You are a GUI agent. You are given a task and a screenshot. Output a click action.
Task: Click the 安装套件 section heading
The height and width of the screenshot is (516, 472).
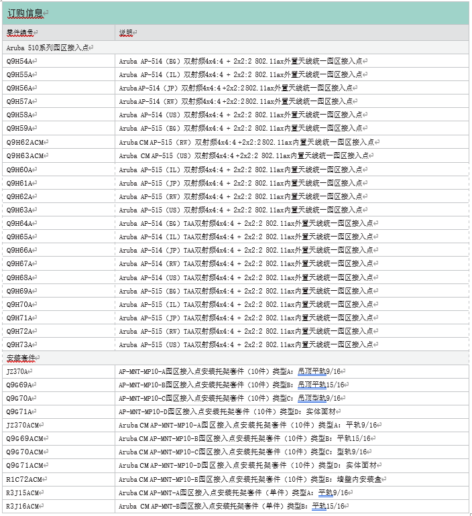[x=21, y=358]
